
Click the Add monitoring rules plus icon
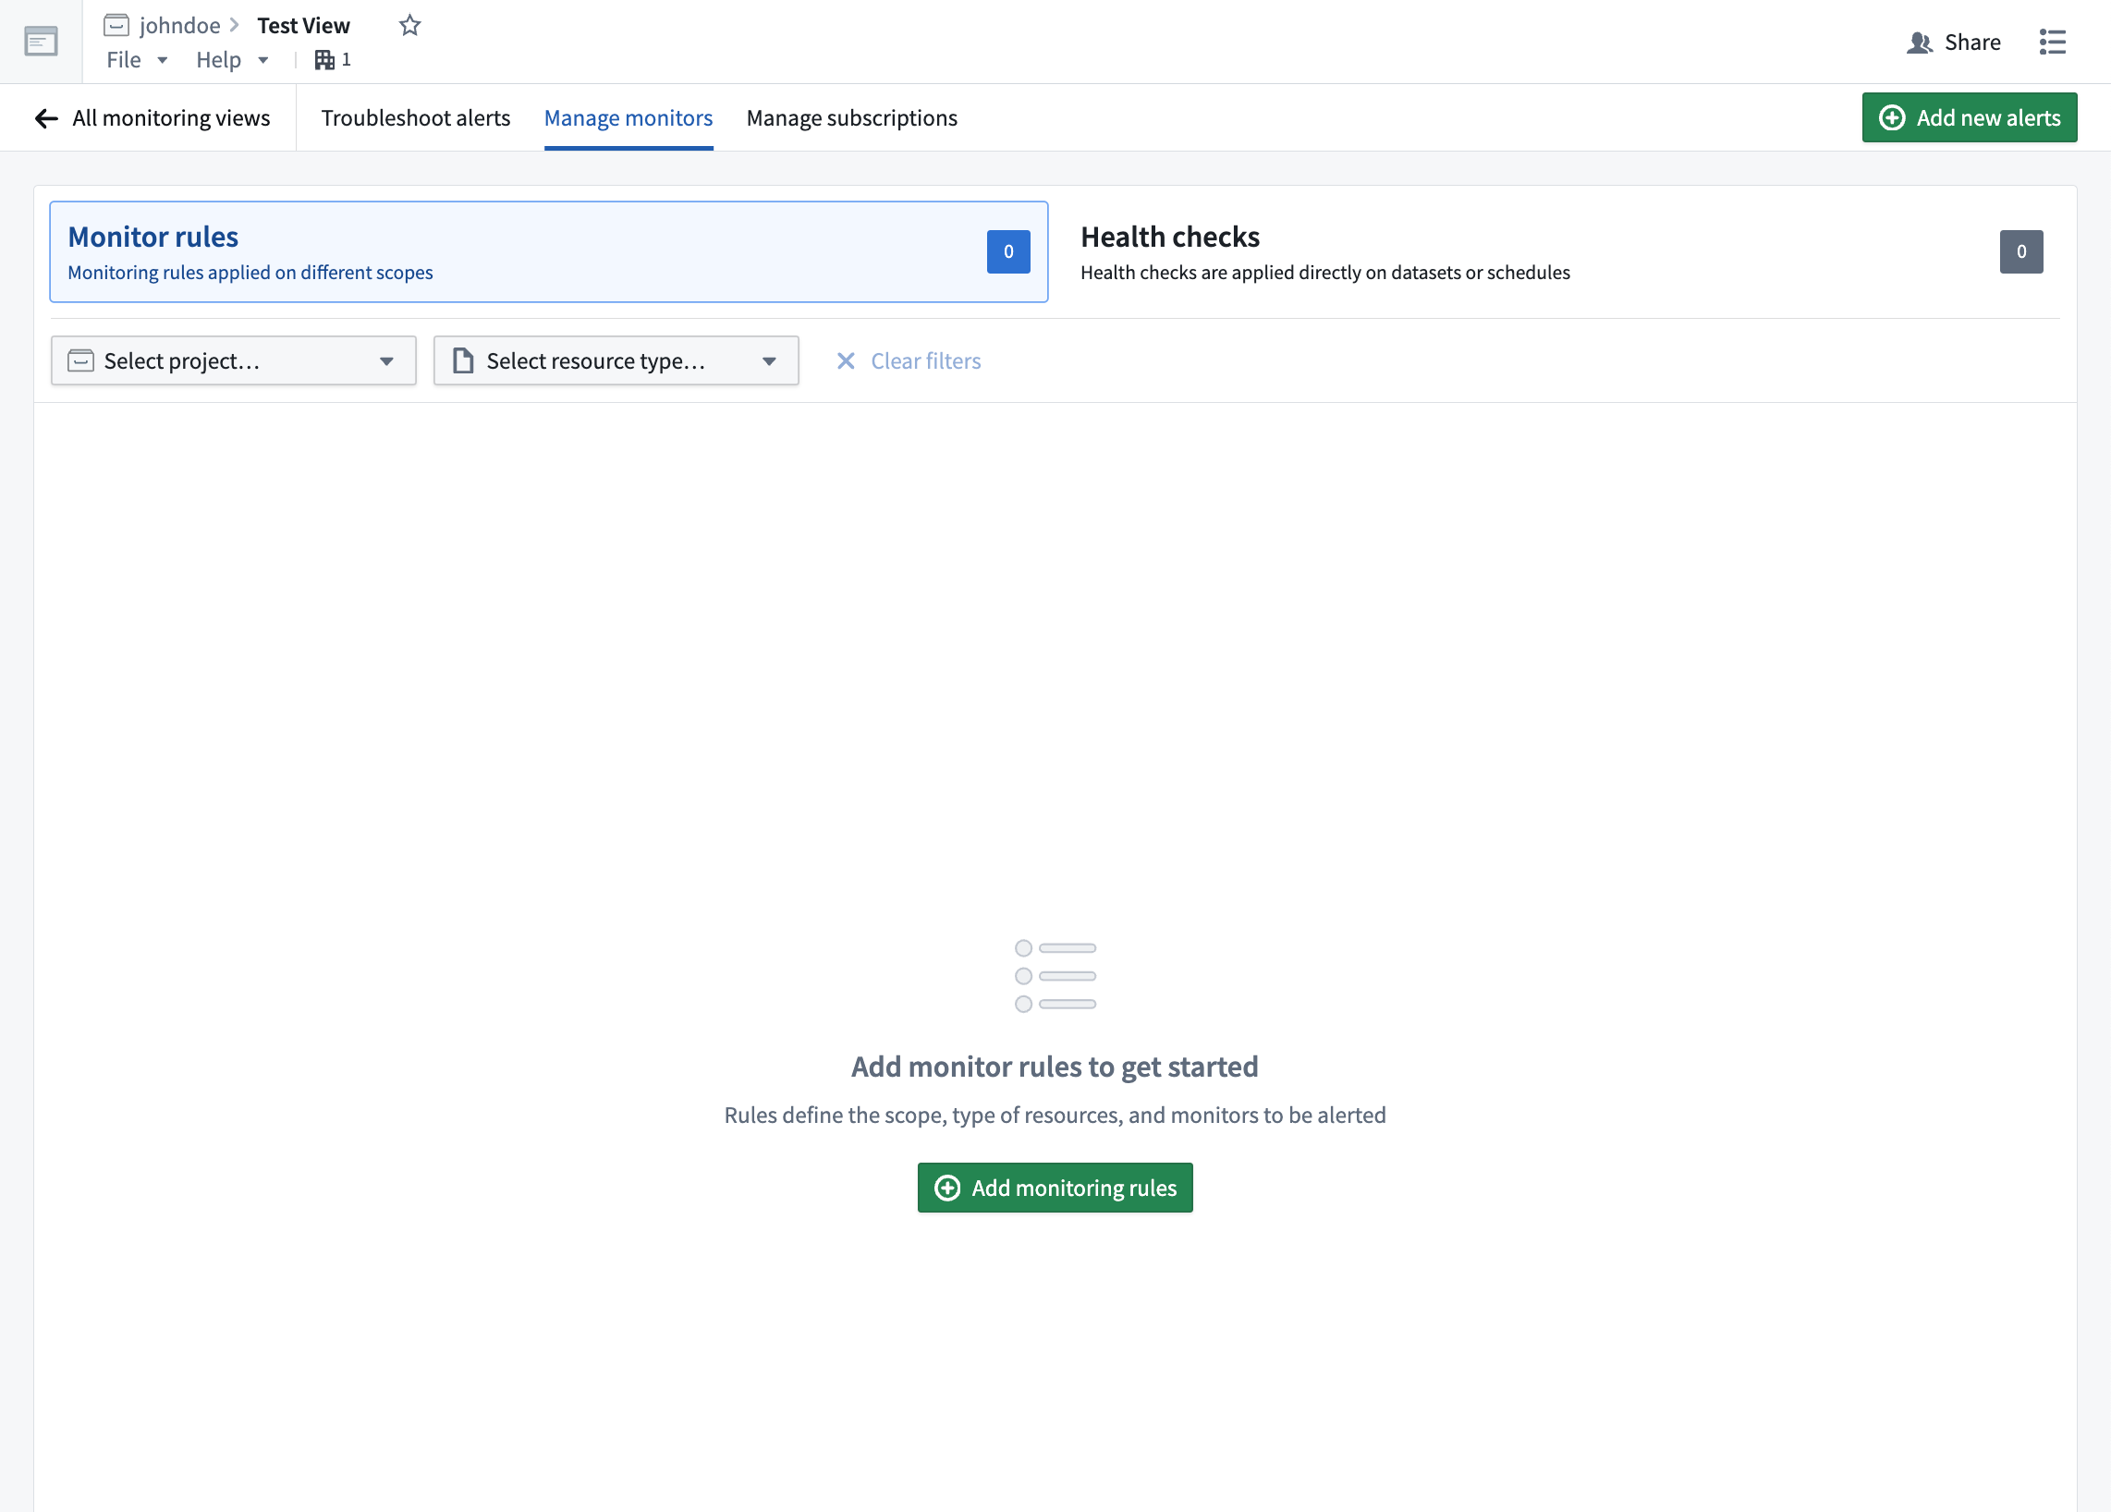click(x=946, y=1188)
